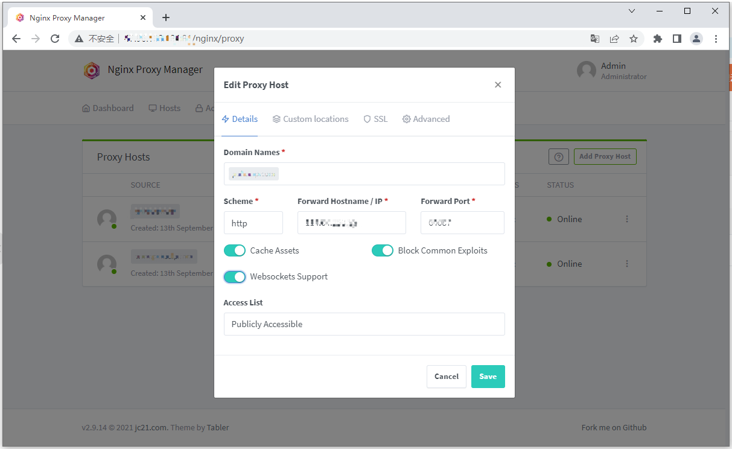Open the Fork me on Github link

click(614, 427)
